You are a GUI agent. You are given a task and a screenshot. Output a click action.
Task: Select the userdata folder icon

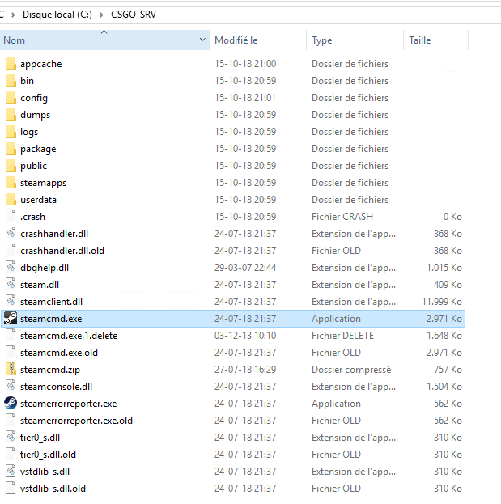click(11, 200)
